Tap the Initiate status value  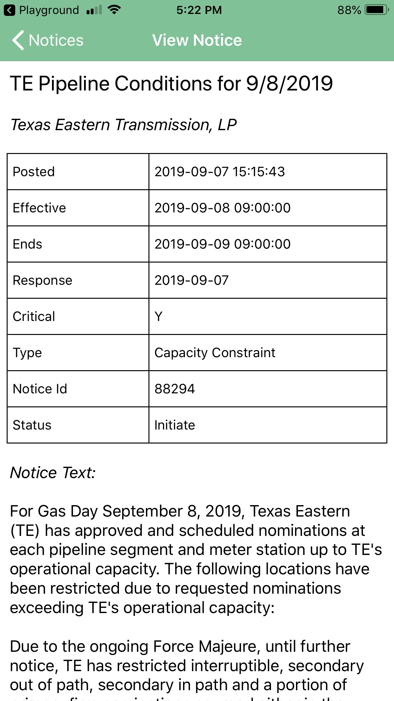(x=174, y=425)
